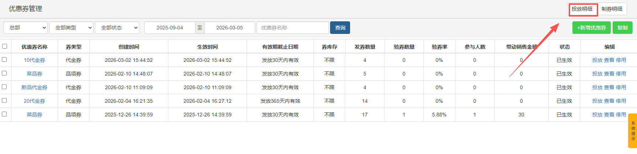Click 投放 in the 20代金券 row
The image size is (637, 154).
(597, 101)
